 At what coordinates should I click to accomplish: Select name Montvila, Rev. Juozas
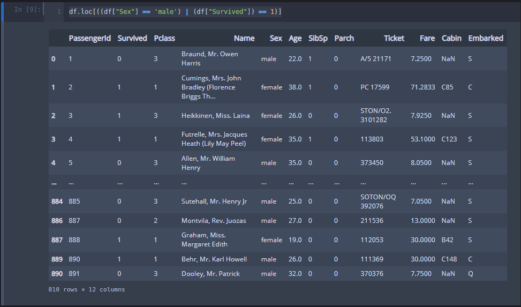214,221
